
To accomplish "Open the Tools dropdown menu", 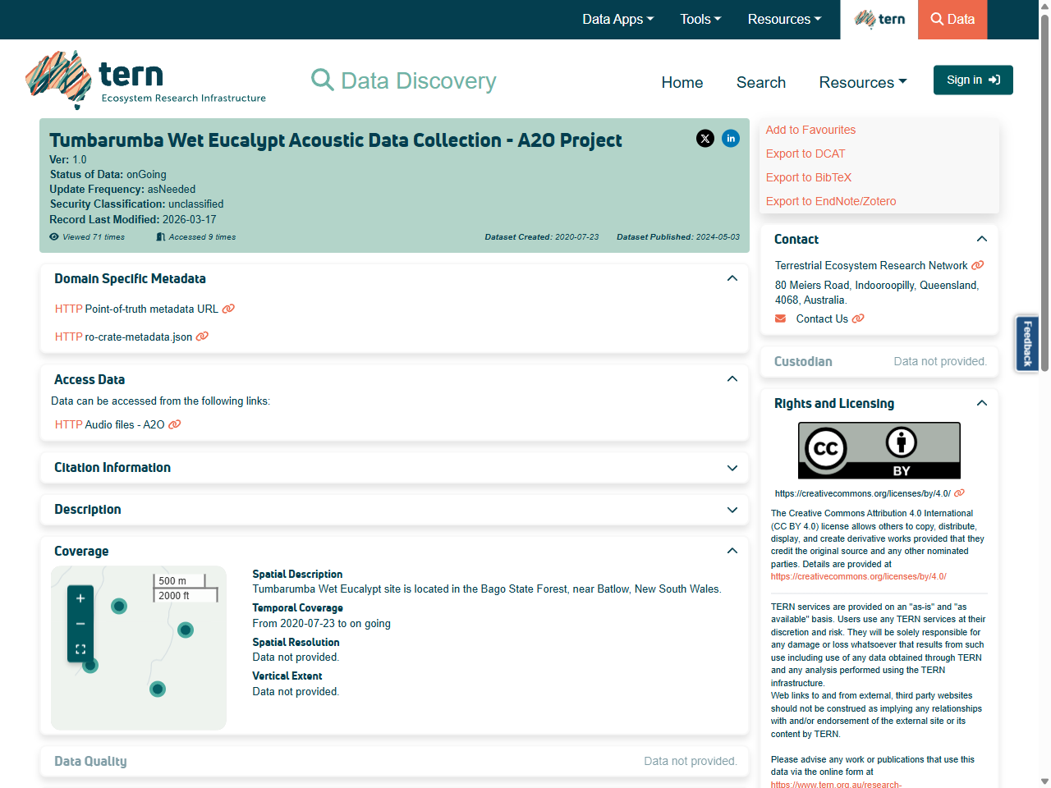I will tap(700, 19).
